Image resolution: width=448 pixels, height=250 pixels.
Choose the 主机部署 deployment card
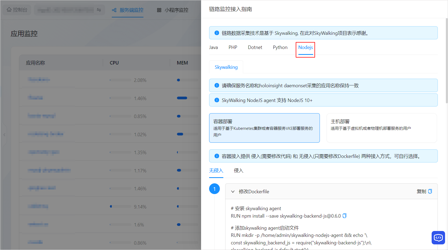pos(382,128)
